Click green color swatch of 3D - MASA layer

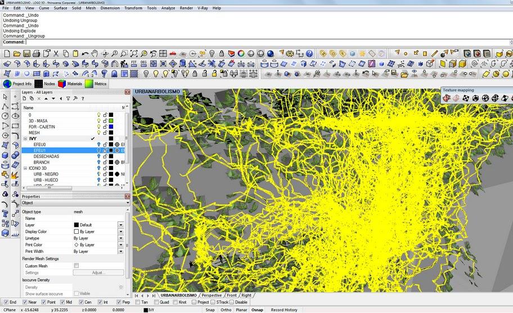tap(111, 121)
